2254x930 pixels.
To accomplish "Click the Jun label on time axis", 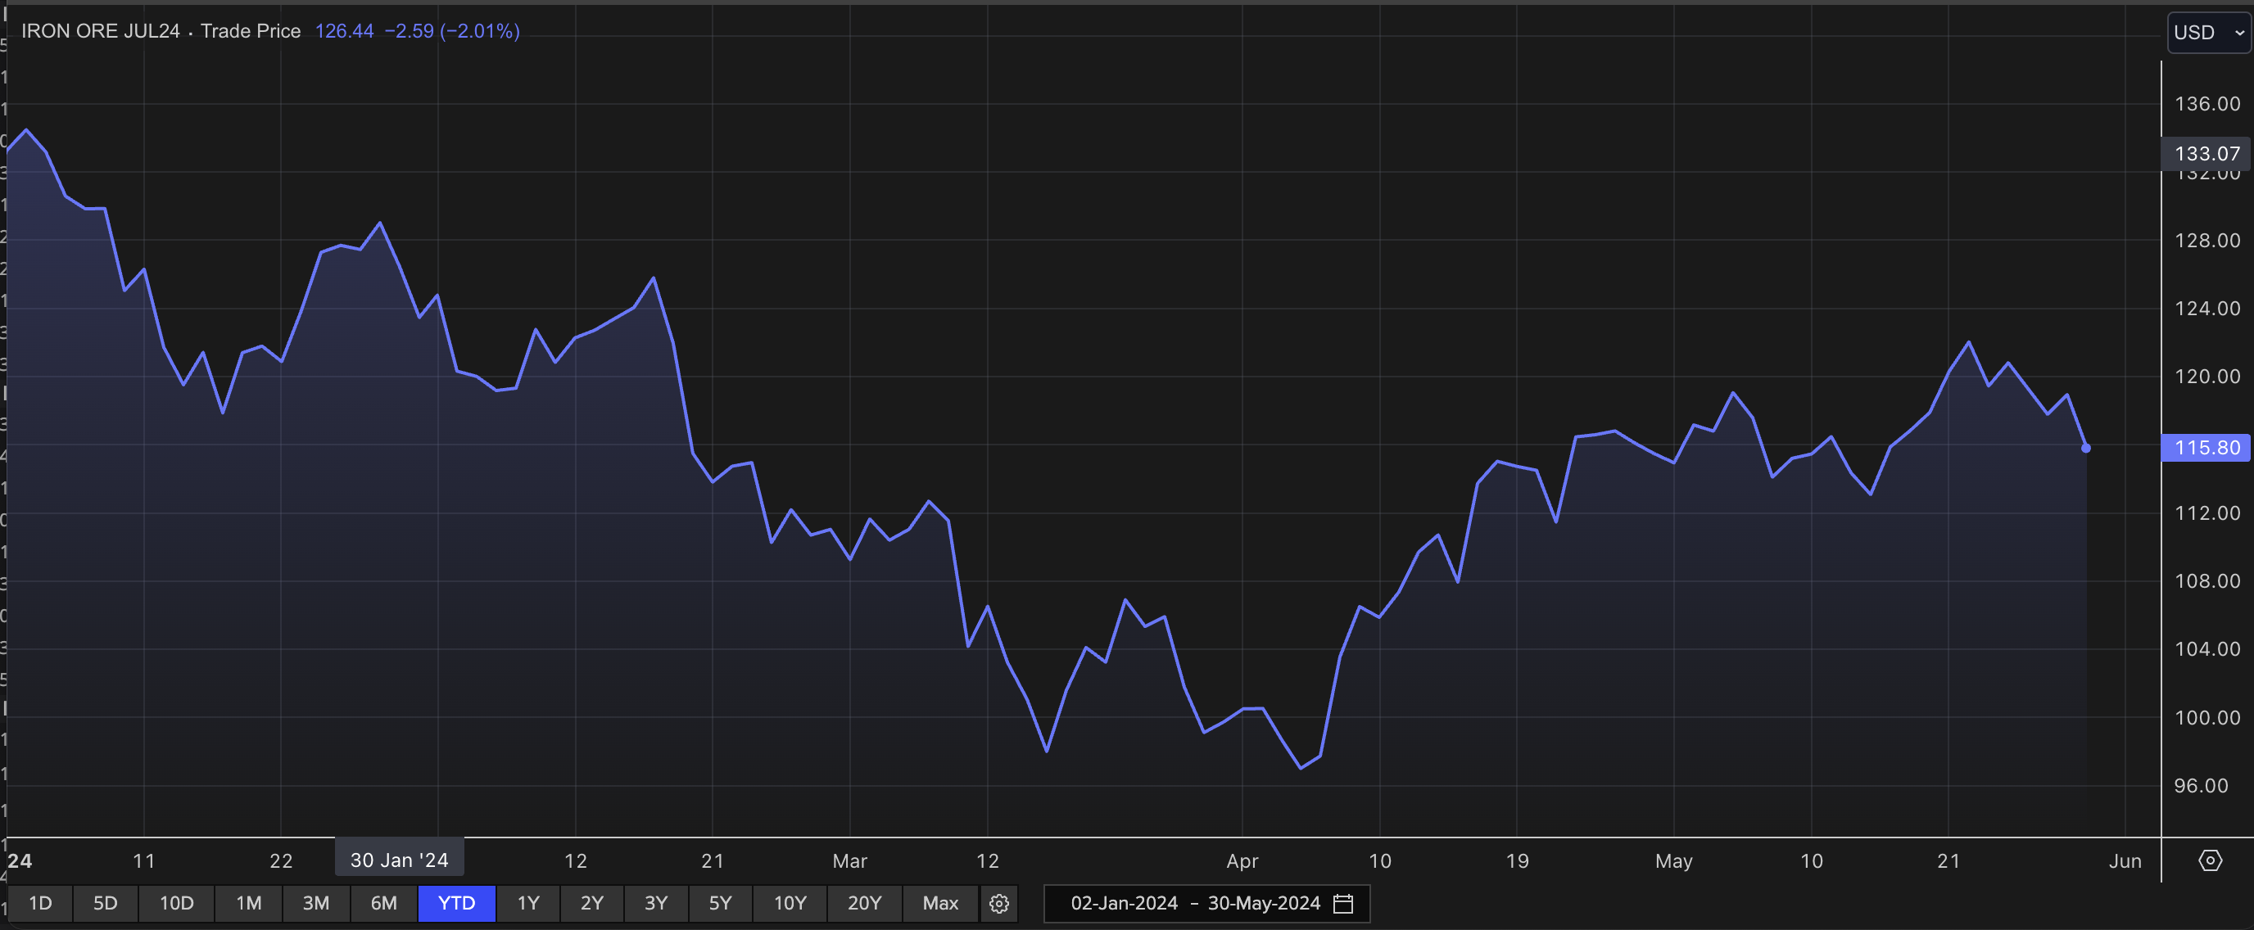I will pyautogui.click(x=2125, y=861).
